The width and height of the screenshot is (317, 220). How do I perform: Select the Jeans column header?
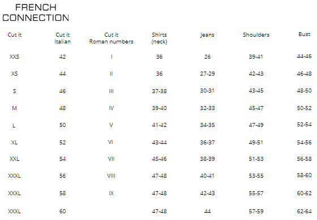coord(207,35)
